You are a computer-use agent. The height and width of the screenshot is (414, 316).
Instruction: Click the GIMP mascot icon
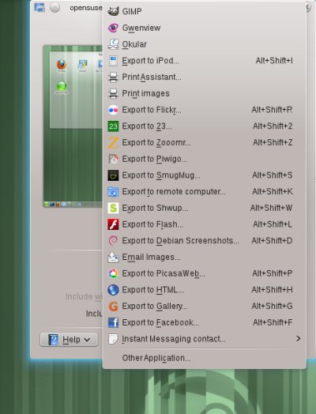[113, 11]
